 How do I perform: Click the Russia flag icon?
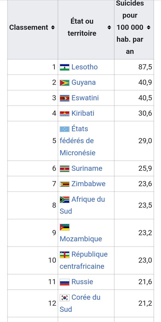point(65,282)
